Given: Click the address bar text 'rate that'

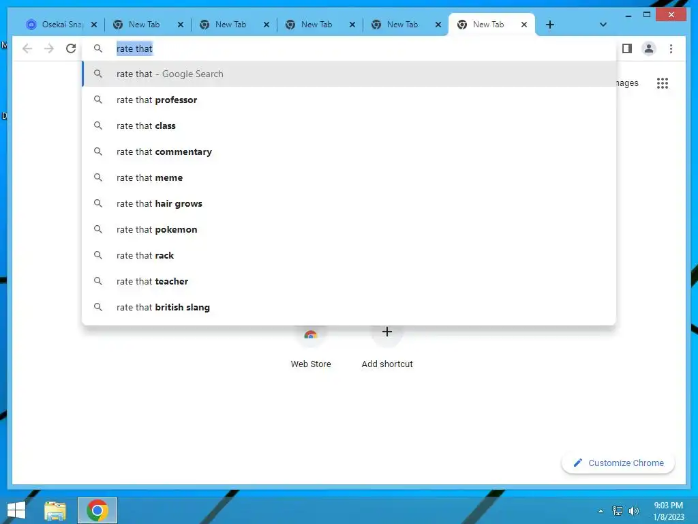Looking at the screenshot, I should (134, 48).
